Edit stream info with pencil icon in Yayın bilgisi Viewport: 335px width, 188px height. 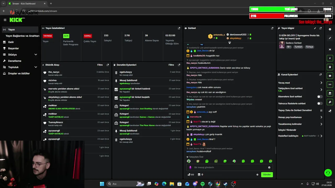(x=315, y=28)
